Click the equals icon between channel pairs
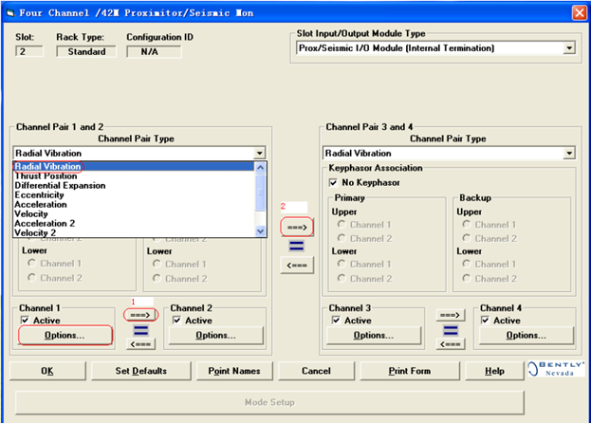This screenshot has height=423, width=591. [296, 248]
